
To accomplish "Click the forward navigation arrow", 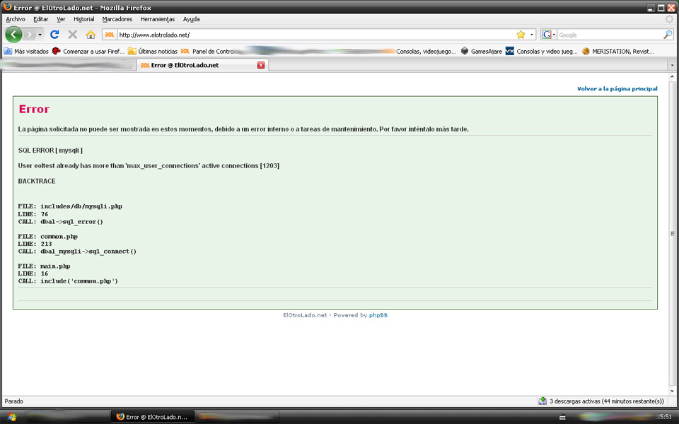I will [x=29, y=35].
